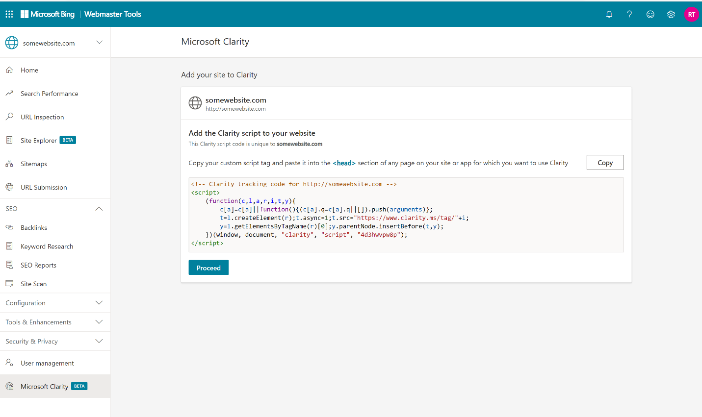702x417 pixels.
Task: Click the URL Inspection magnifier icon
Action: tap(9, 117)
